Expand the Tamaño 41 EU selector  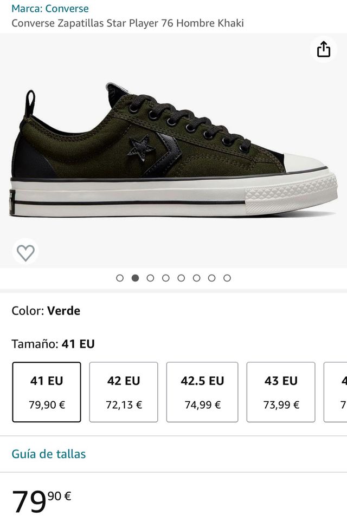(x=52, y=343)
